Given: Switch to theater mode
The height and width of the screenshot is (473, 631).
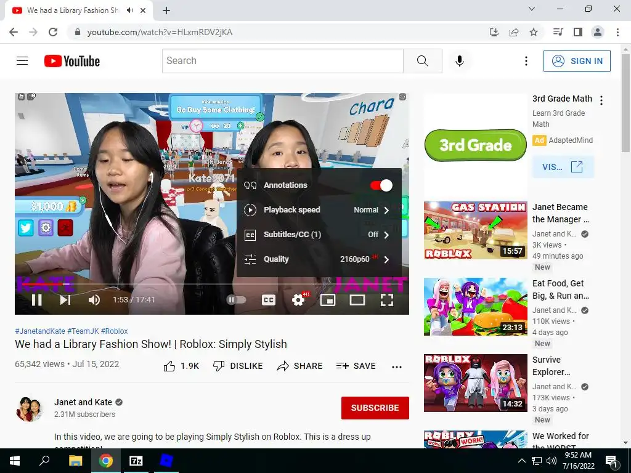Looking at the screenshot, I should tap(357, 300).
